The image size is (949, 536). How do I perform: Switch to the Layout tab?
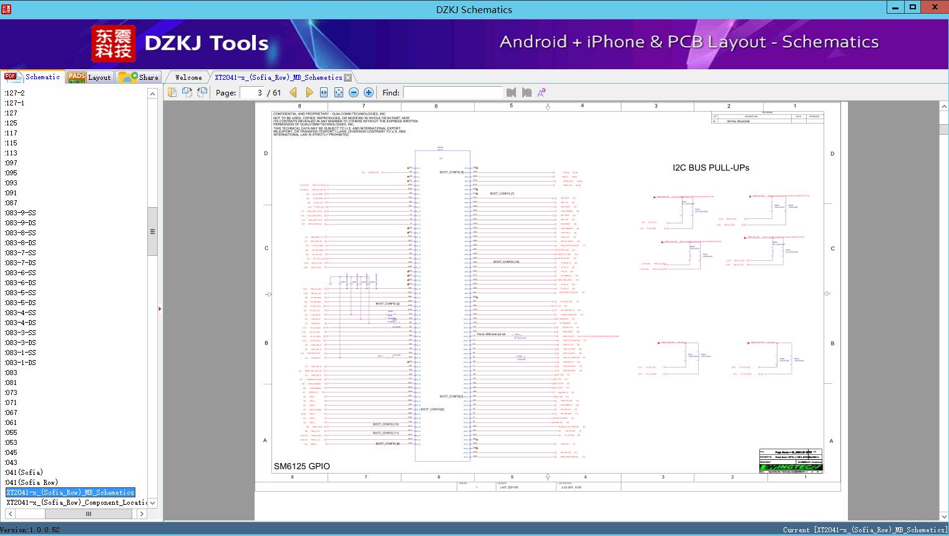[90, 77]
